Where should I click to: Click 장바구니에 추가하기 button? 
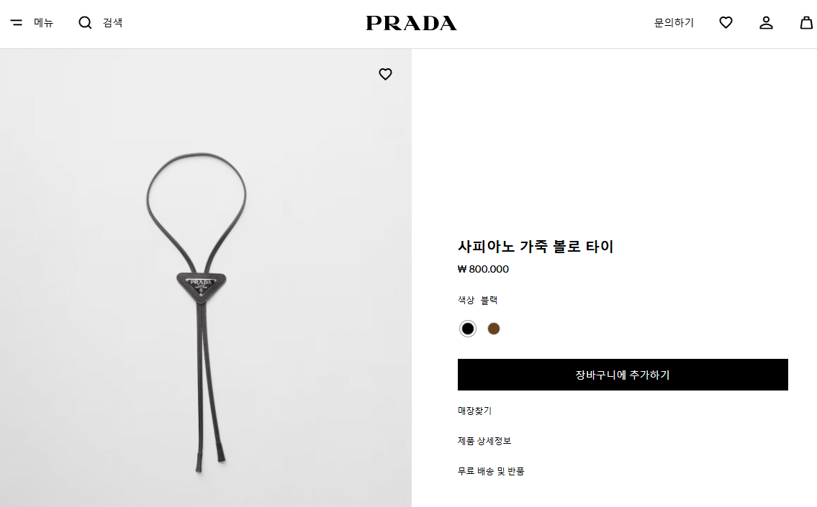(x=623, y=374)
